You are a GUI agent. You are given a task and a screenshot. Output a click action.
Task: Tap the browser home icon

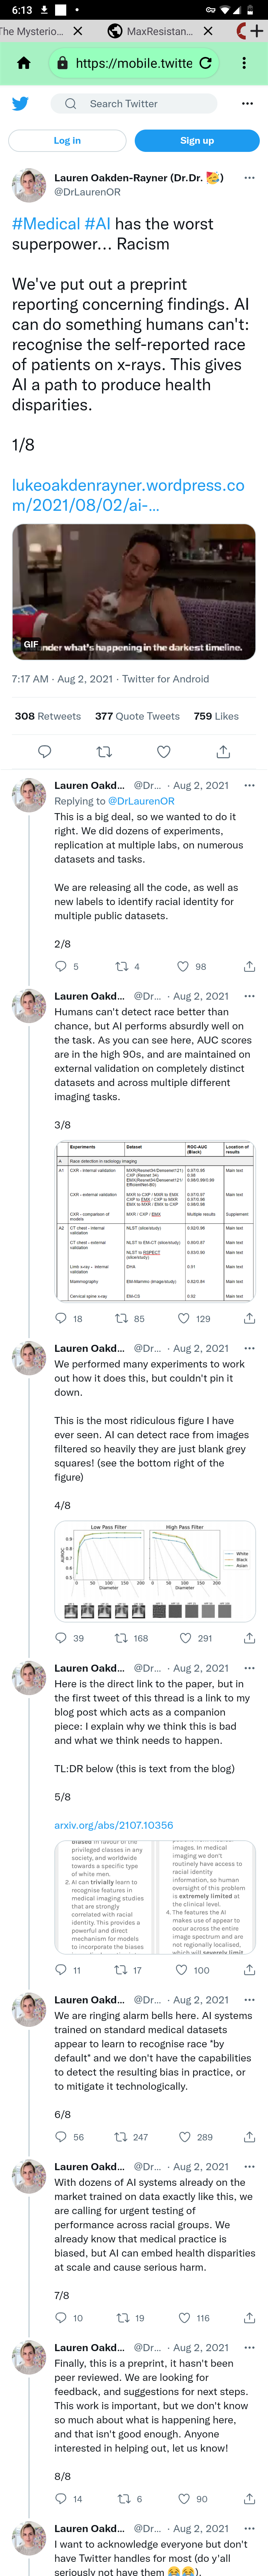coord(24,63)
